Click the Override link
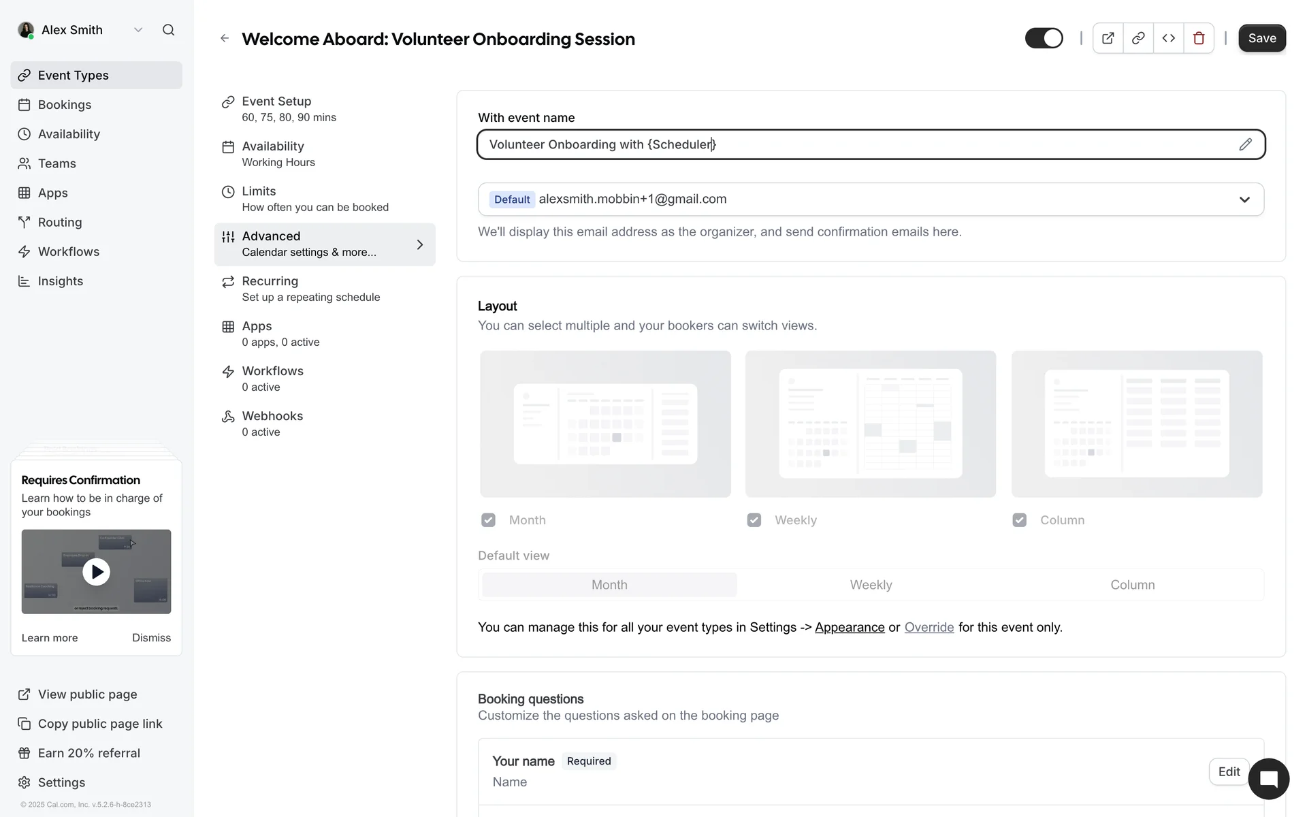 point(929,627)
